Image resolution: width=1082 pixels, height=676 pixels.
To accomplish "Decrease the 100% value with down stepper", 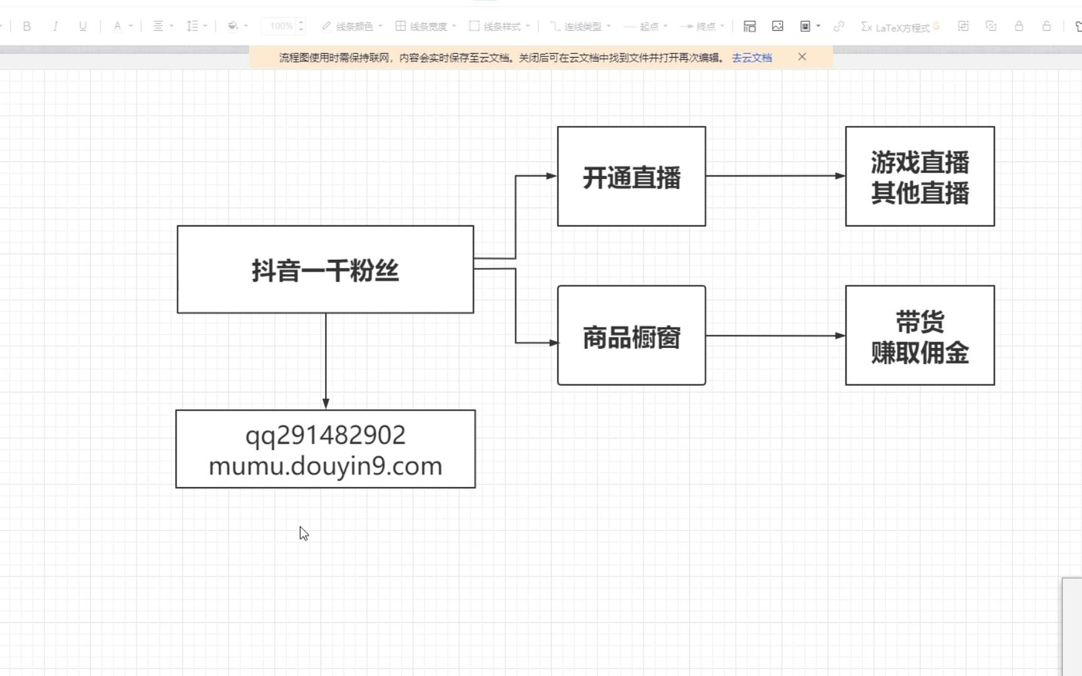I will point(301,29).
